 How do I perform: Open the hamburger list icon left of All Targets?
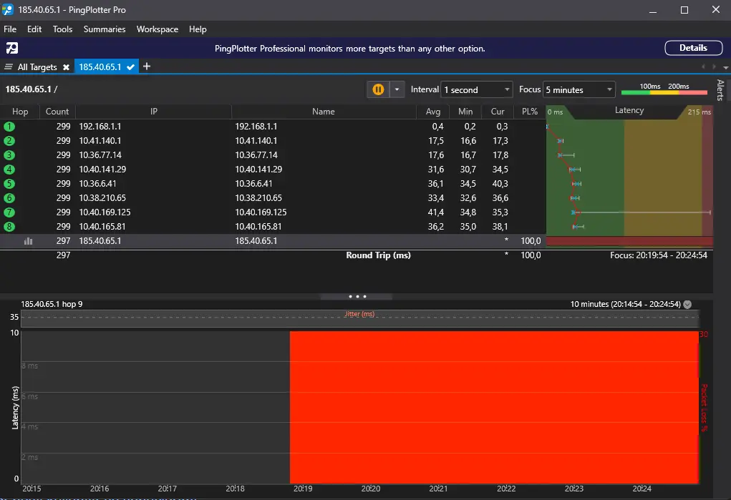tap(8, 67)
